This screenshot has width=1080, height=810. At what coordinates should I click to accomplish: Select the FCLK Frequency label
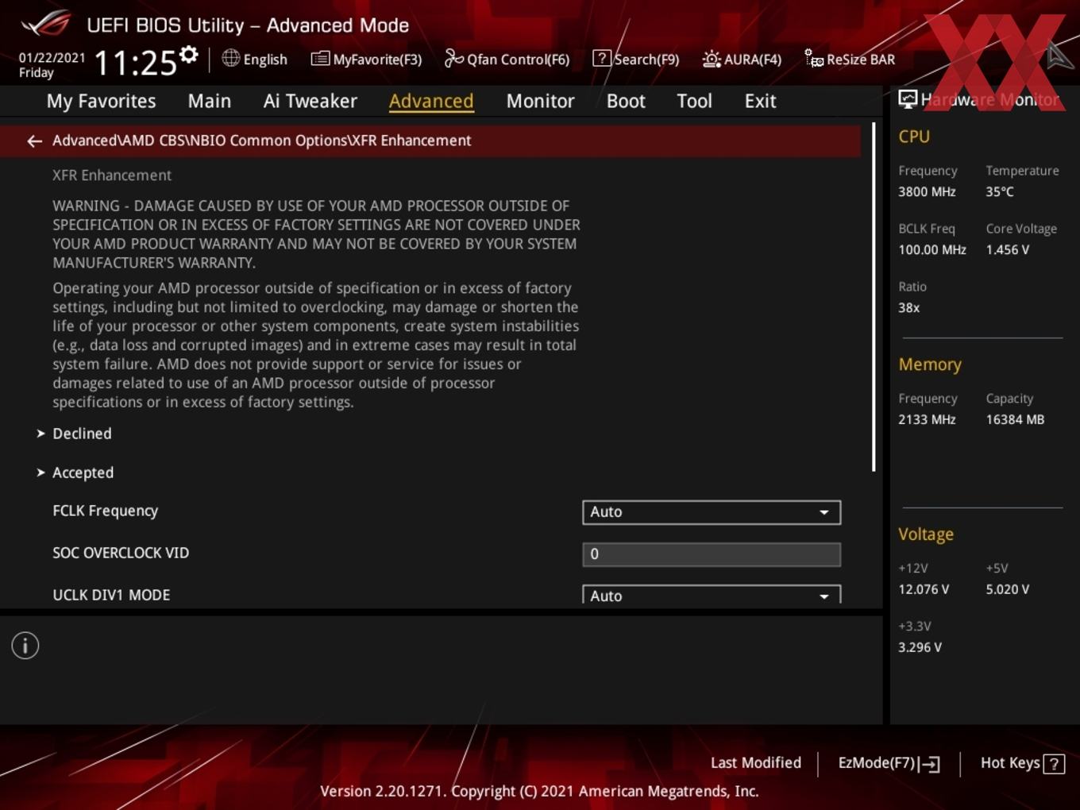(106, 511)
